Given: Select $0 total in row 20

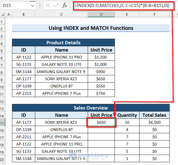Looking at the screenshot, I should click(x=154, y=159).
